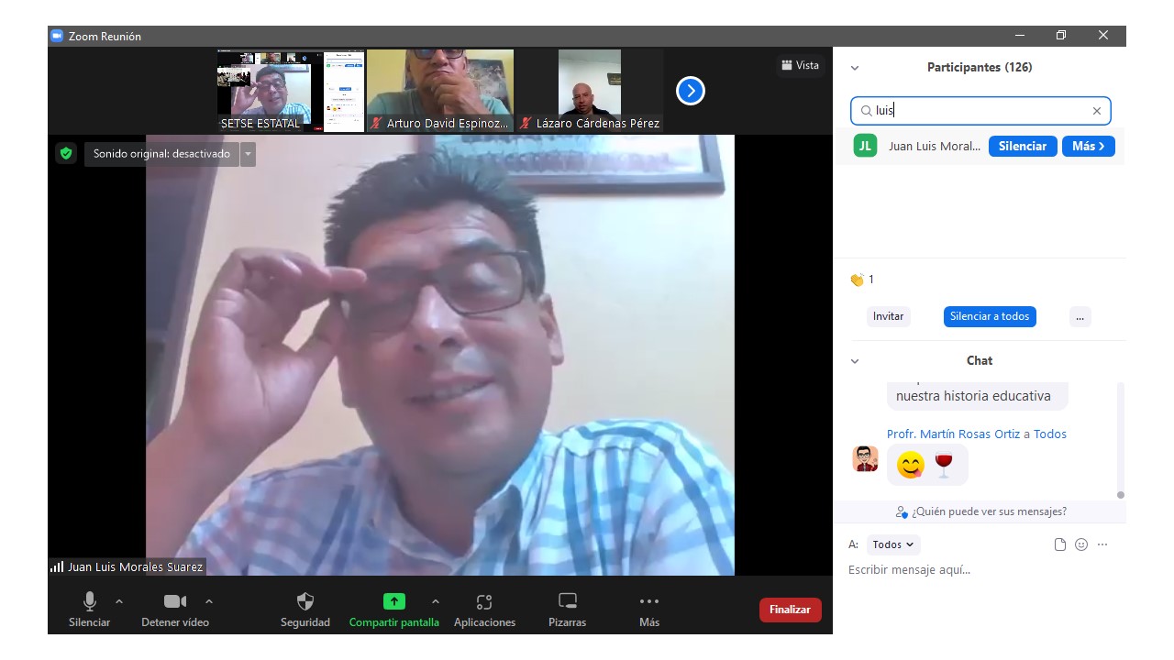The height and width of the screenshot is (660, 1174).
Task: Open Seguridad shield options
Action: coord(305,610)
